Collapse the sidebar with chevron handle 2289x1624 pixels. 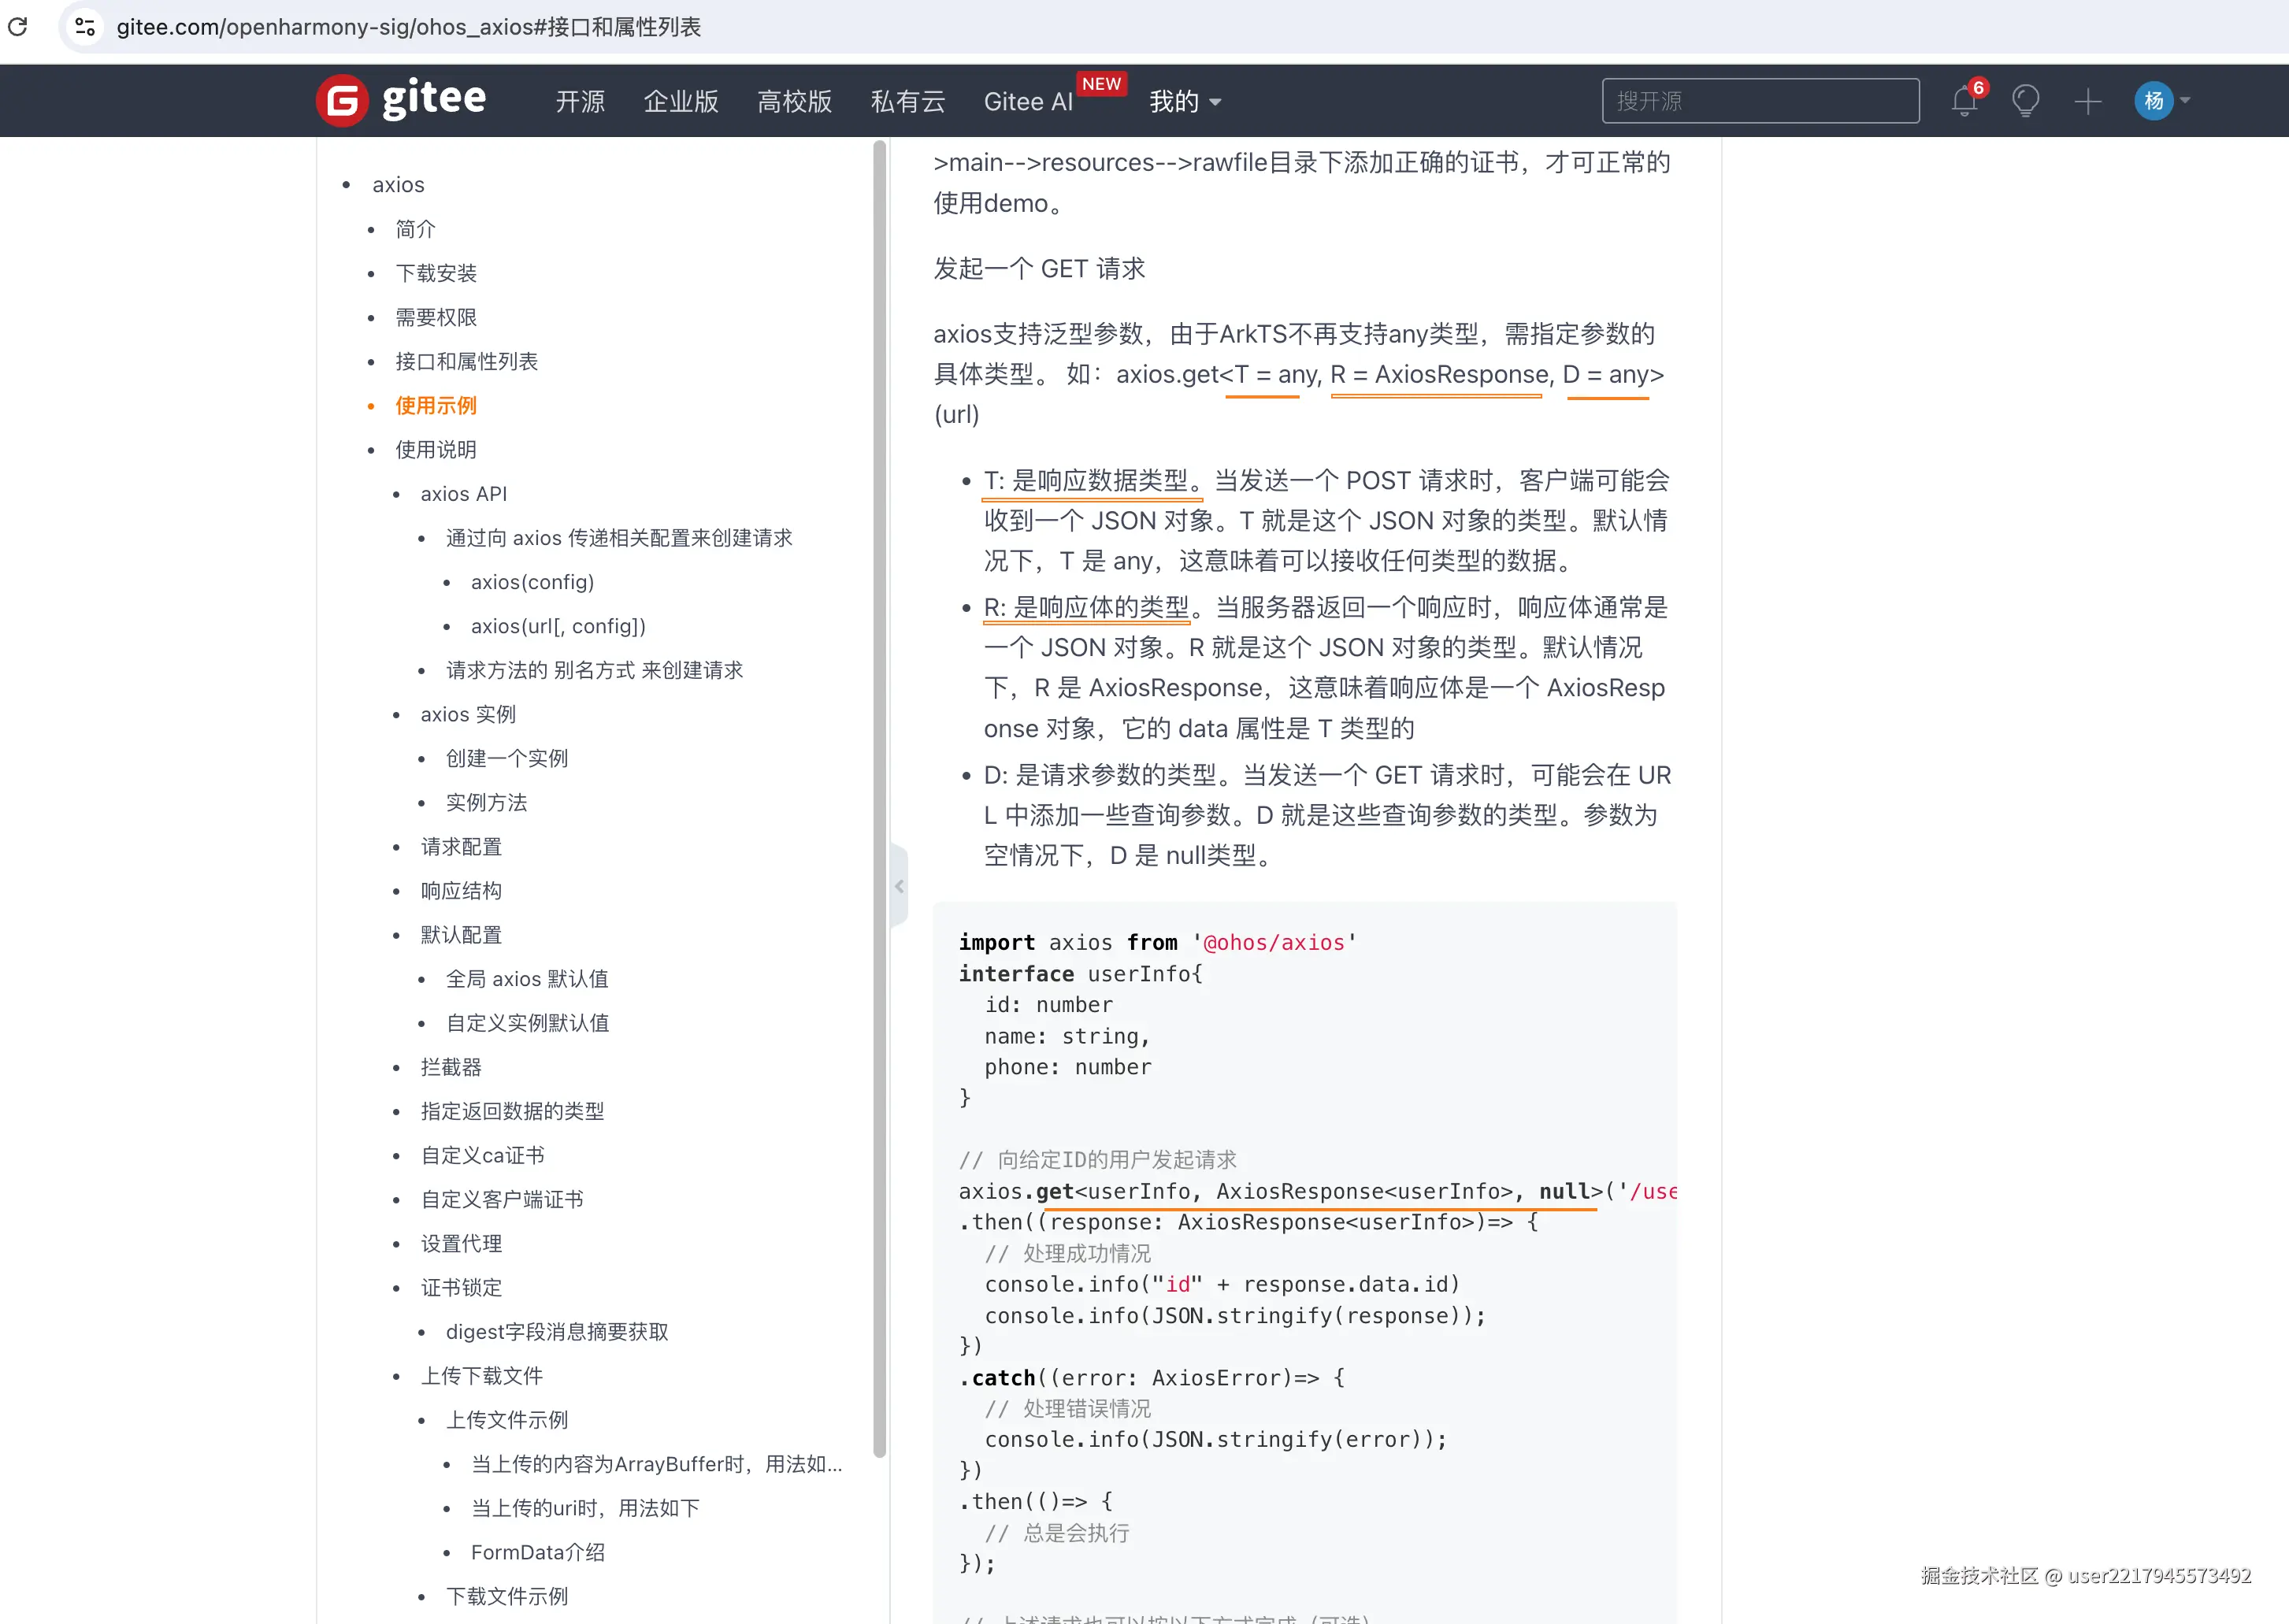(x=899, y=886)
